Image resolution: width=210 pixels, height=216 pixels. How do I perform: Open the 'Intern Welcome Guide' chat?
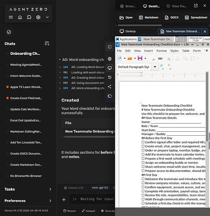[26, 76]
